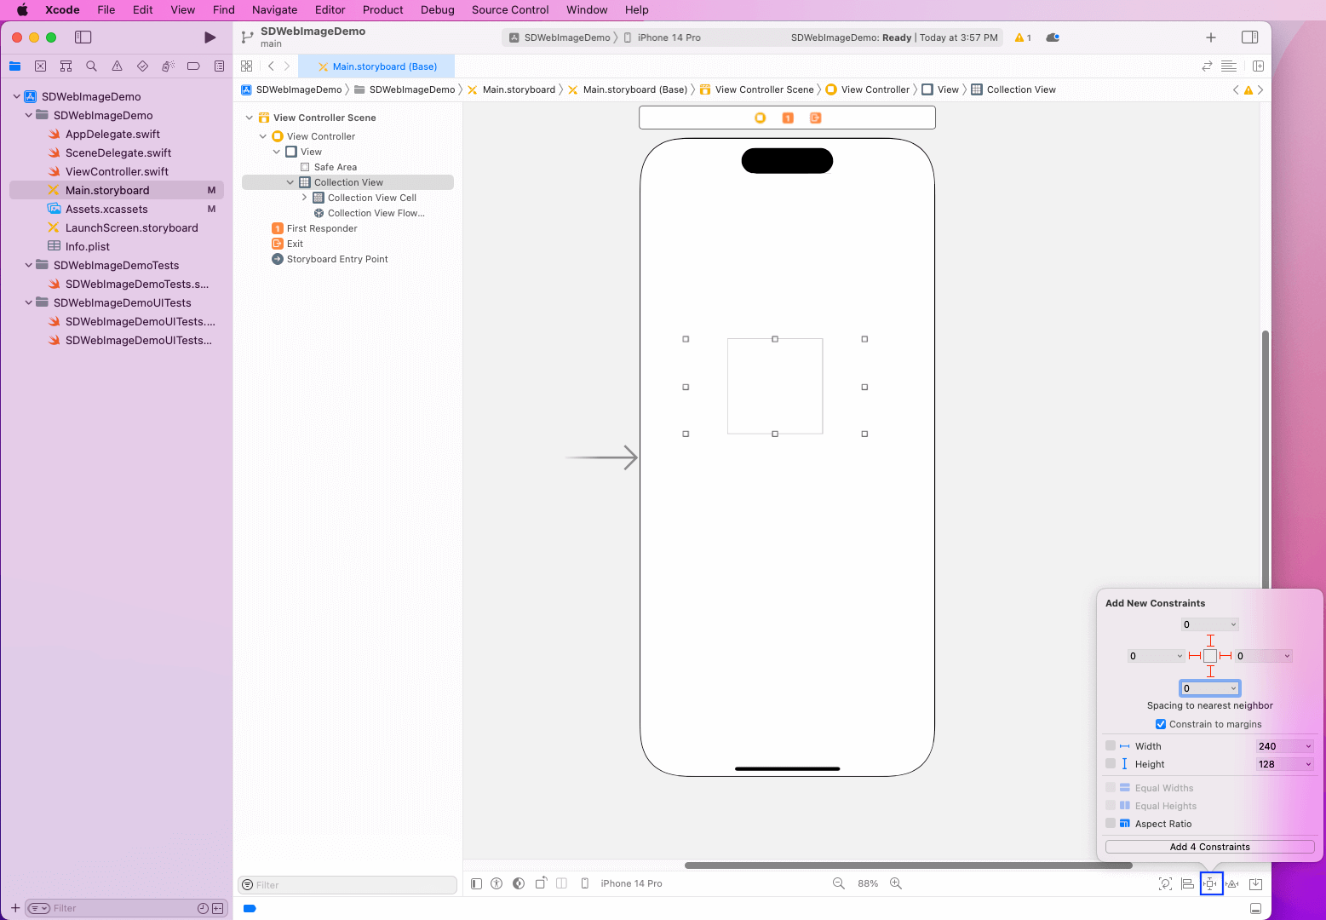Click the Resolve Auto Layout Issues button
The width and height of the screenshot is (1326, 920).
pyautogui.click(x=1232, y=884)
